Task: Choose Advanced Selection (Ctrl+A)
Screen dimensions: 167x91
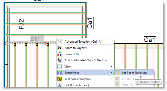Action: [x=85, y=42]
